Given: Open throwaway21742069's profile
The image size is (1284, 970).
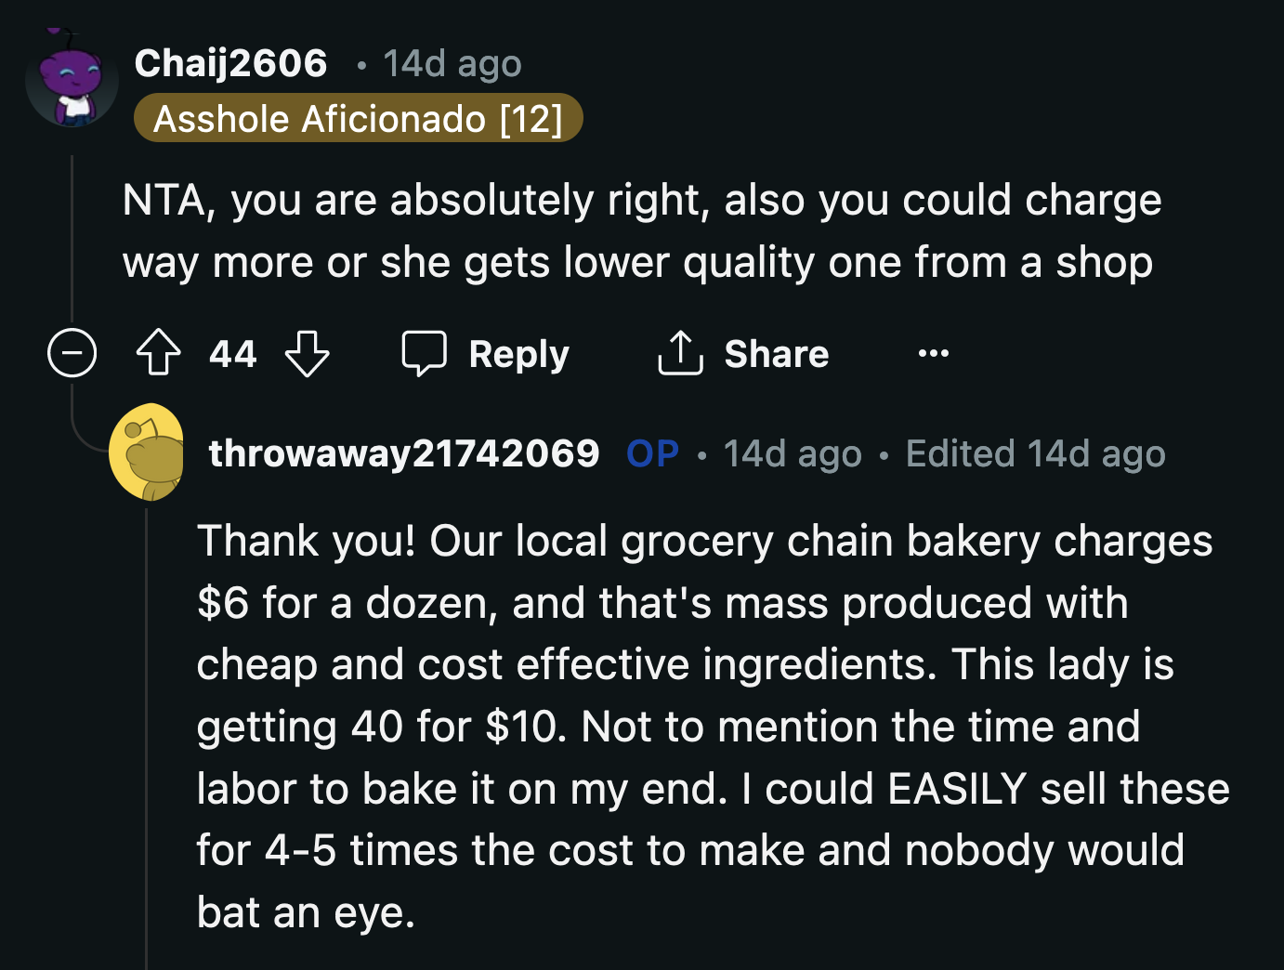Looking at the screenshot, I should 405,452.
